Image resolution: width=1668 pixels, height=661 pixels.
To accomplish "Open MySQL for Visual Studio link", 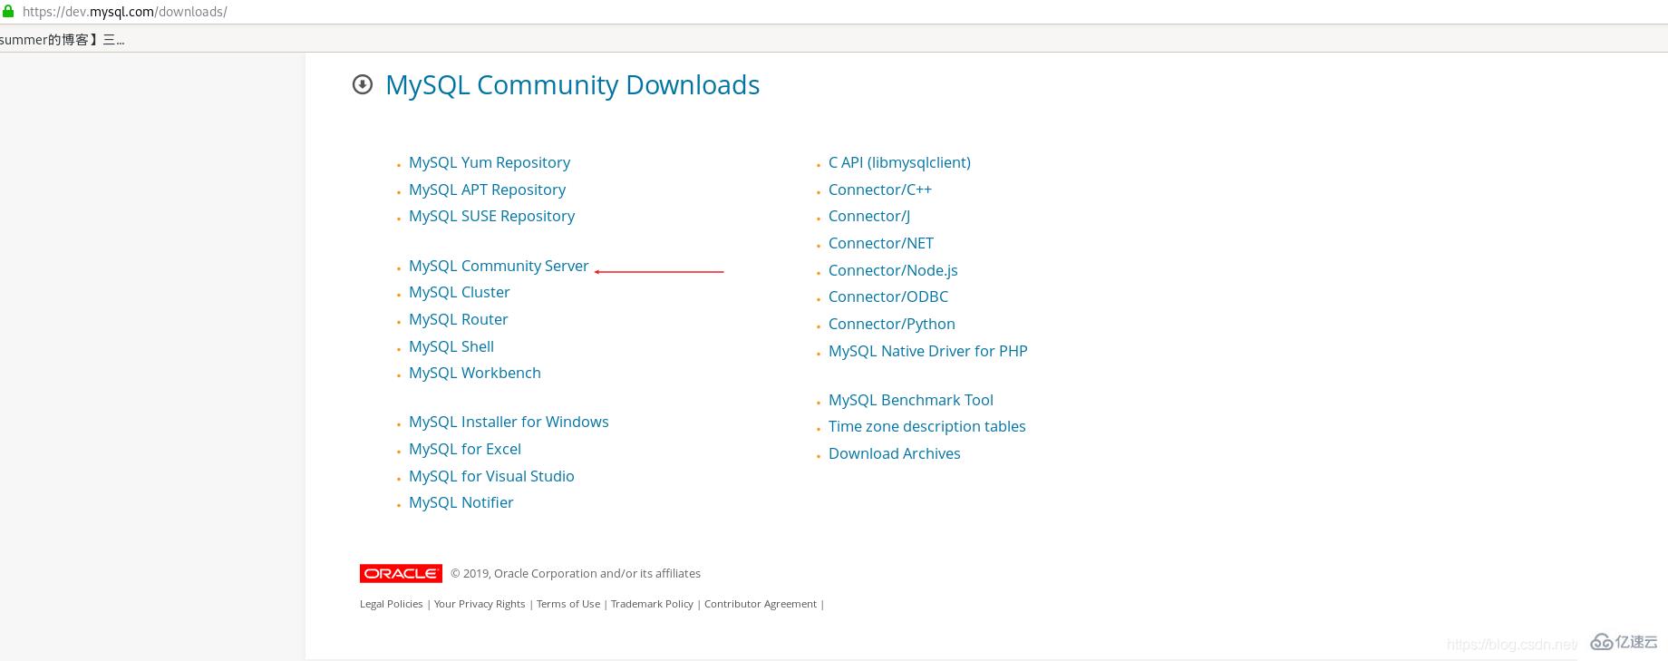I will click(491, 476).
